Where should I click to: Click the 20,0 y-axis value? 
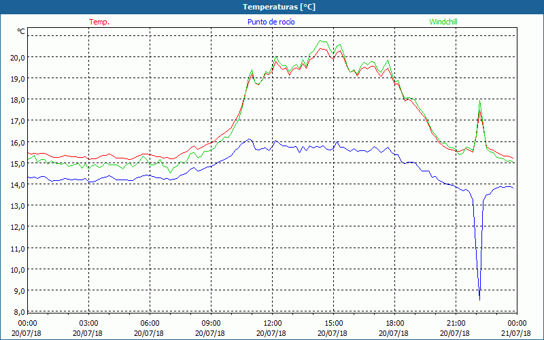coord(18,58)
